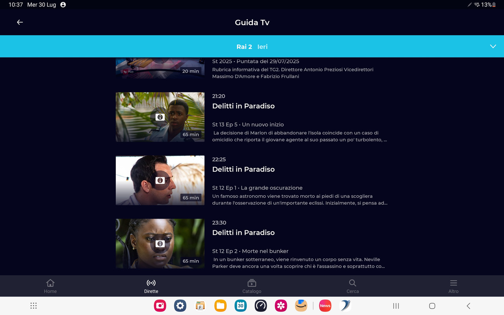The height and width of the screenshot is (315, 504).
Task: Select Rai 2 Ieri header bar
Action: [x=252, y=46]
